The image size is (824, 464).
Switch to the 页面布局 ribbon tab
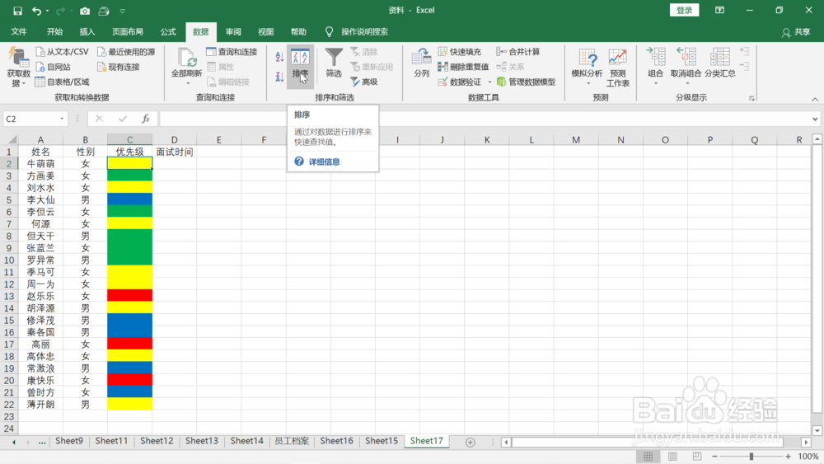pyautogui.click(x=127, y=31)
